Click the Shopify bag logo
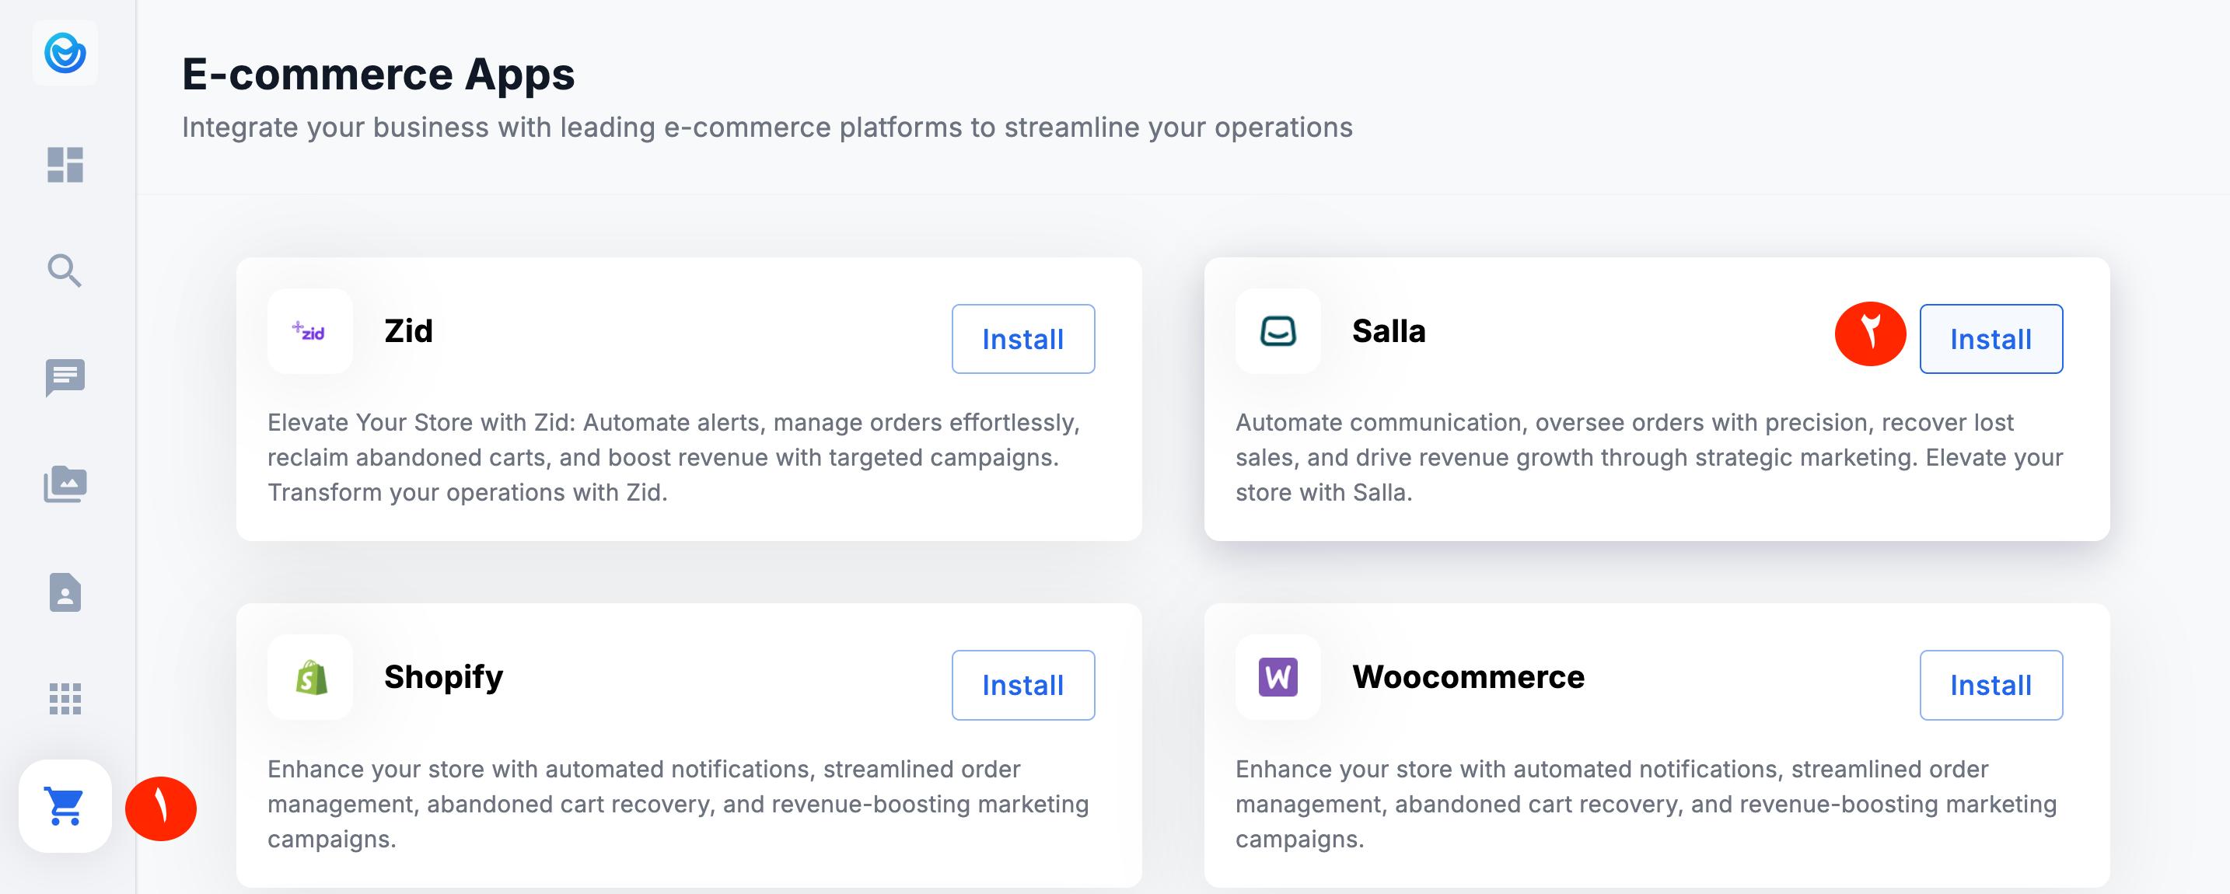Viewport: 2230px width, 894px height. (x=310, y=677)
